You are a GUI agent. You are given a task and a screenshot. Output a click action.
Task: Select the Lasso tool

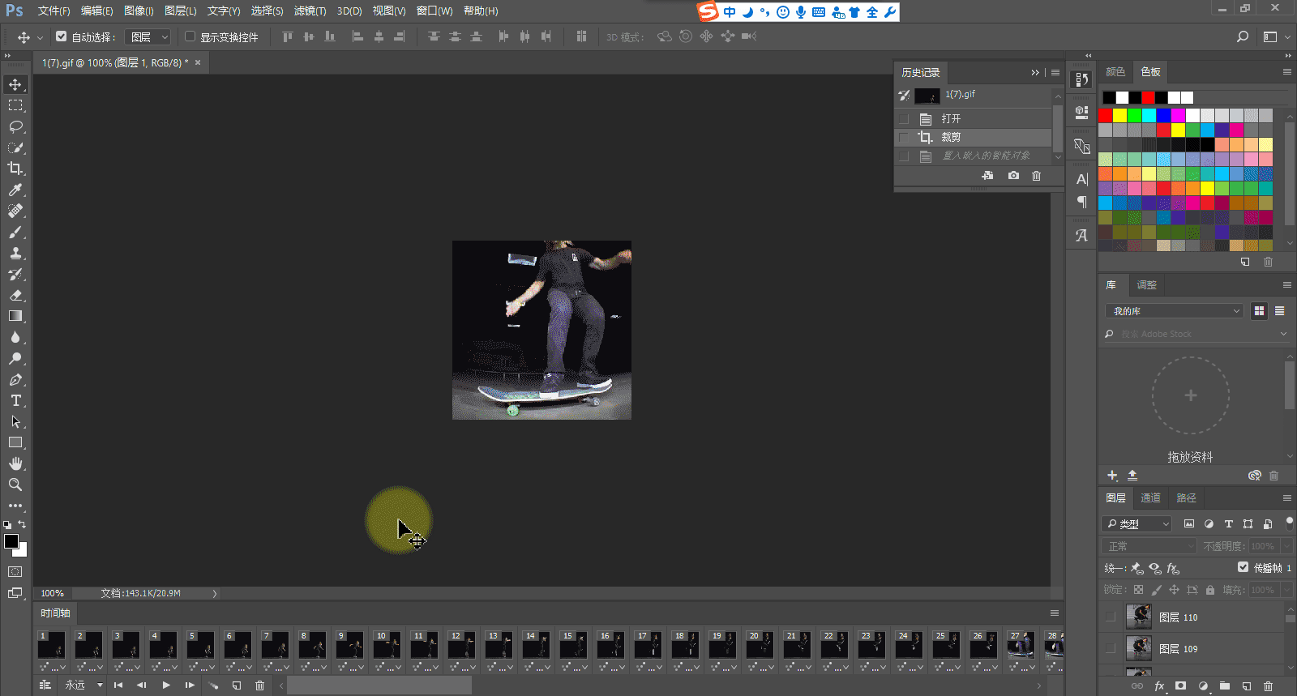click(15, 126)
